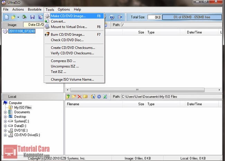This screenshot has width=225, height=161.
Task: Click the Save As toolbar icon
Action: pos(40,17)
